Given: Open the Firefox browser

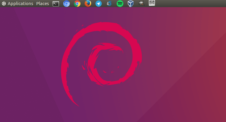Looking at the screenshot, I should click(x=88, y=4).
